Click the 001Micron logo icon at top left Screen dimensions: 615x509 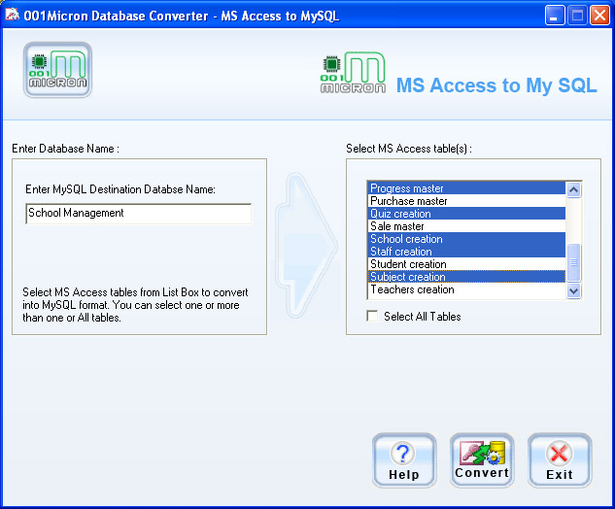[57, 70]
